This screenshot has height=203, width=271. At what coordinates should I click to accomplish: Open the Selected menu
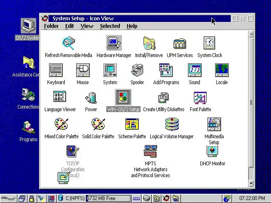(x=110, y=26)
